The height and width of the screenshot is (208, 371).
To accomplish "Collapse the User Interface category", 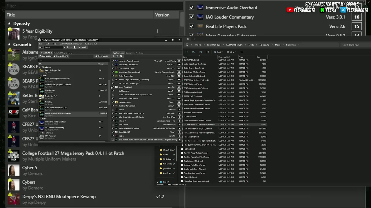I will 40,133.
